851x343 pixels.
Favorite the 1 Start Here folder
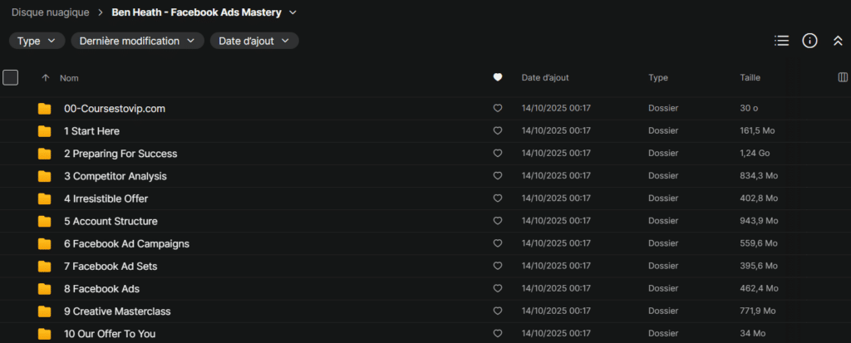click(498, 131)
